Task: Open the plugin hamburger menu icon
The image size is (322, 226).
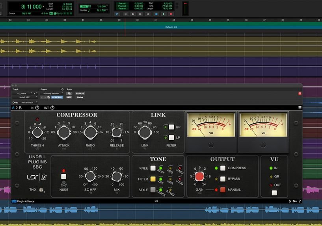Action: click(x=300, y=107)
